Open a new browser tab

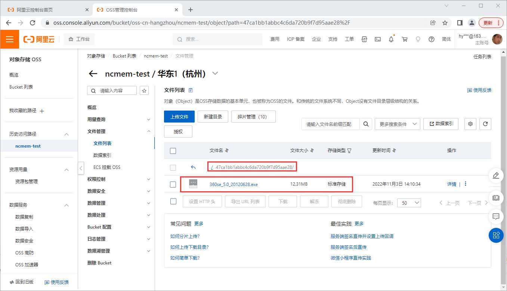pyautogui.click(x=191, y=10)
